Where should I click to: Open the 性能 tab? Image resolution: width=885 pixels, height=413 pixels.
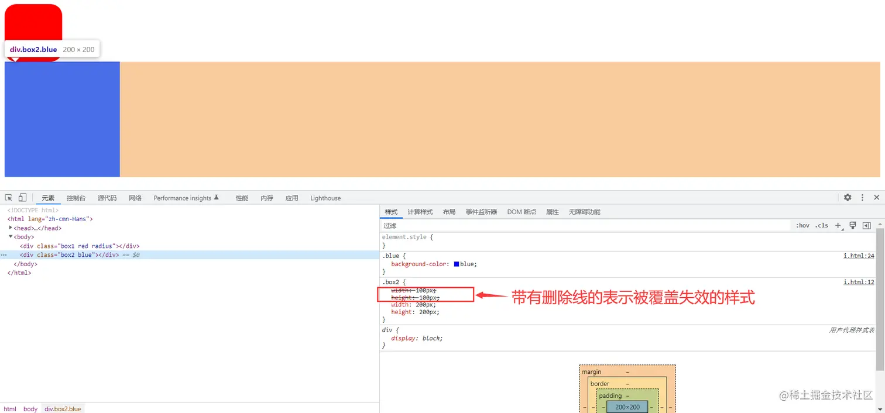242,198
